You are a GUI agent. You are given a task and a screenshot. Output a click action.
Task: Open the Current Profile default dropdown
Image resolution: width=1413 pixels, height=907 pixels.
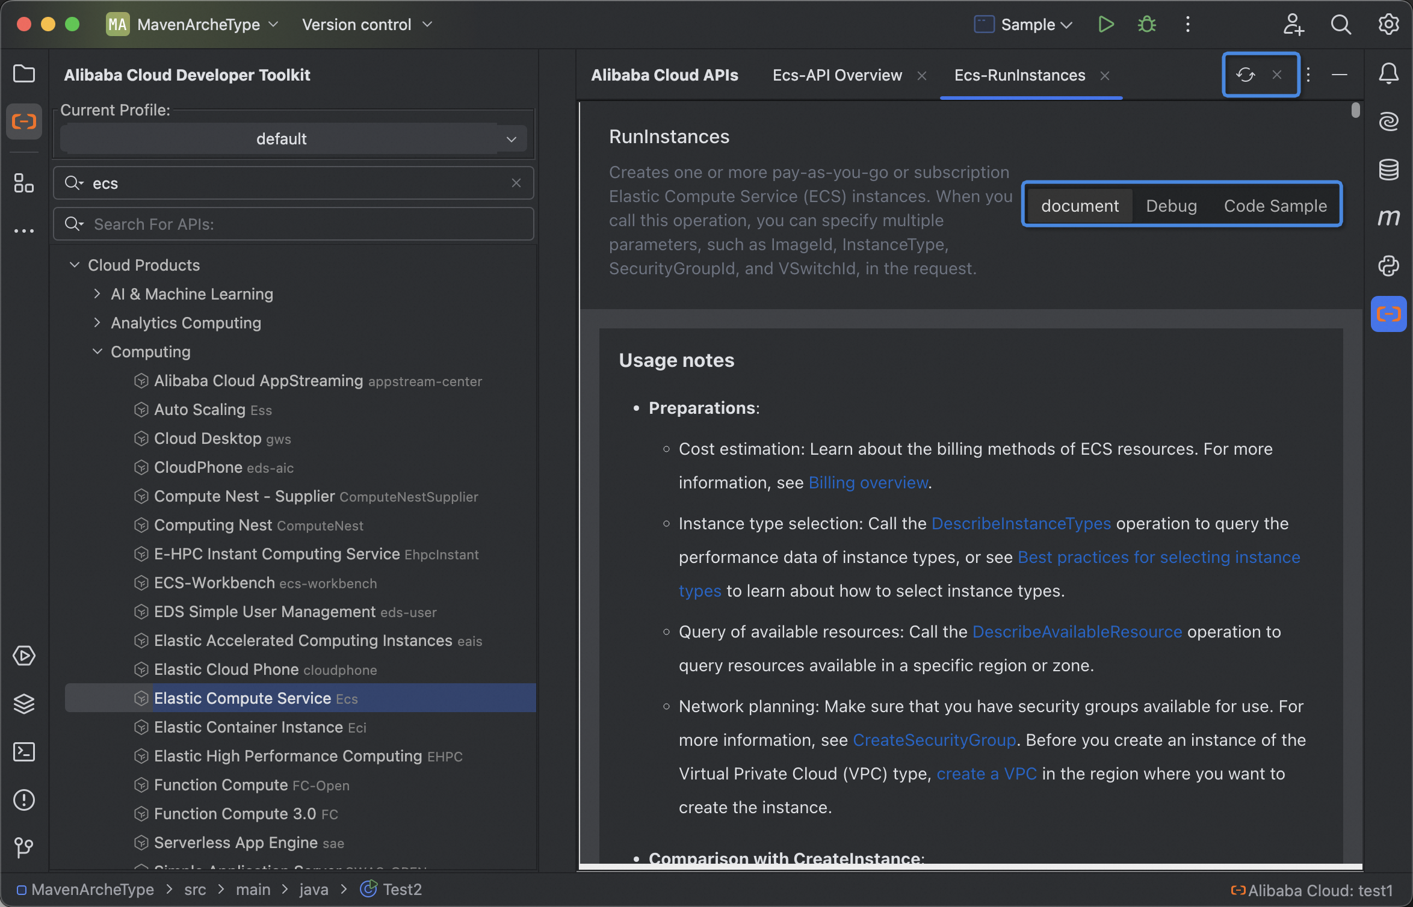[293, 139]
